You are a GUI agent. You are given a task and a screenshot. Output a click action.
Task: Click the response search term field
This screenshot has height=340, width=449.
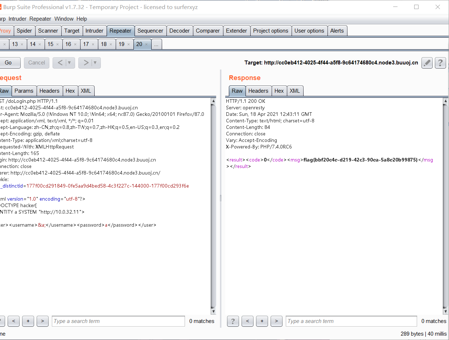coord(351,321)
